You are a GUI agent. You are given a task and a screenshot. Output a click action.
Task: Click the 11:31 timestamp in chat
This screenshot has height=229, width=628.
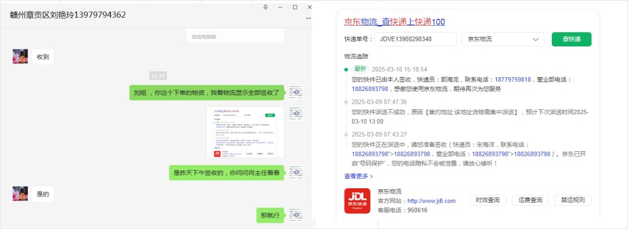(x=158, y=76)
